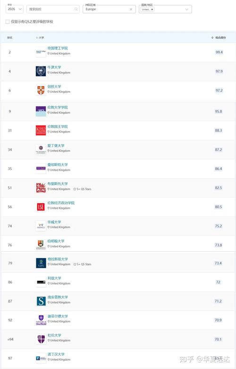Expand the country/region dropdown arrow

pyautogui.click(x=187, y=9)
